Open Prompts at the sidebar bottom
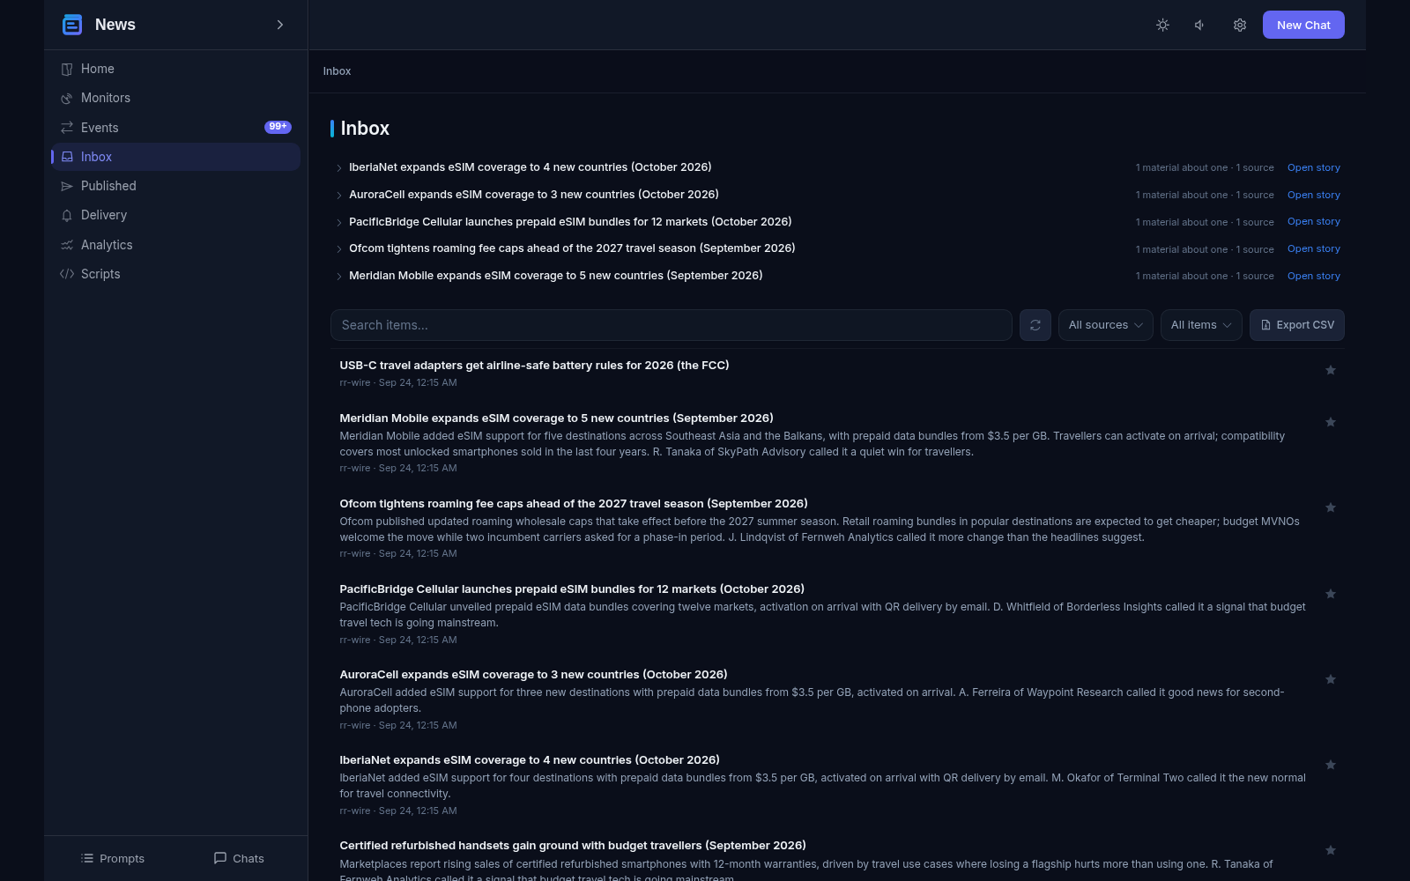 click(113, 858)
